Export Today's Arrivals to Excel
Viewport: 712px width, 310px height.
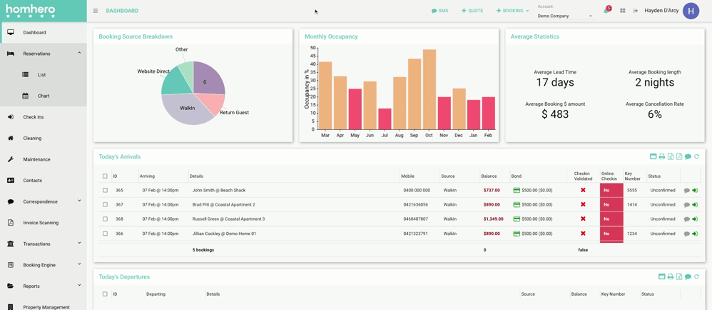tap(671, 156)
